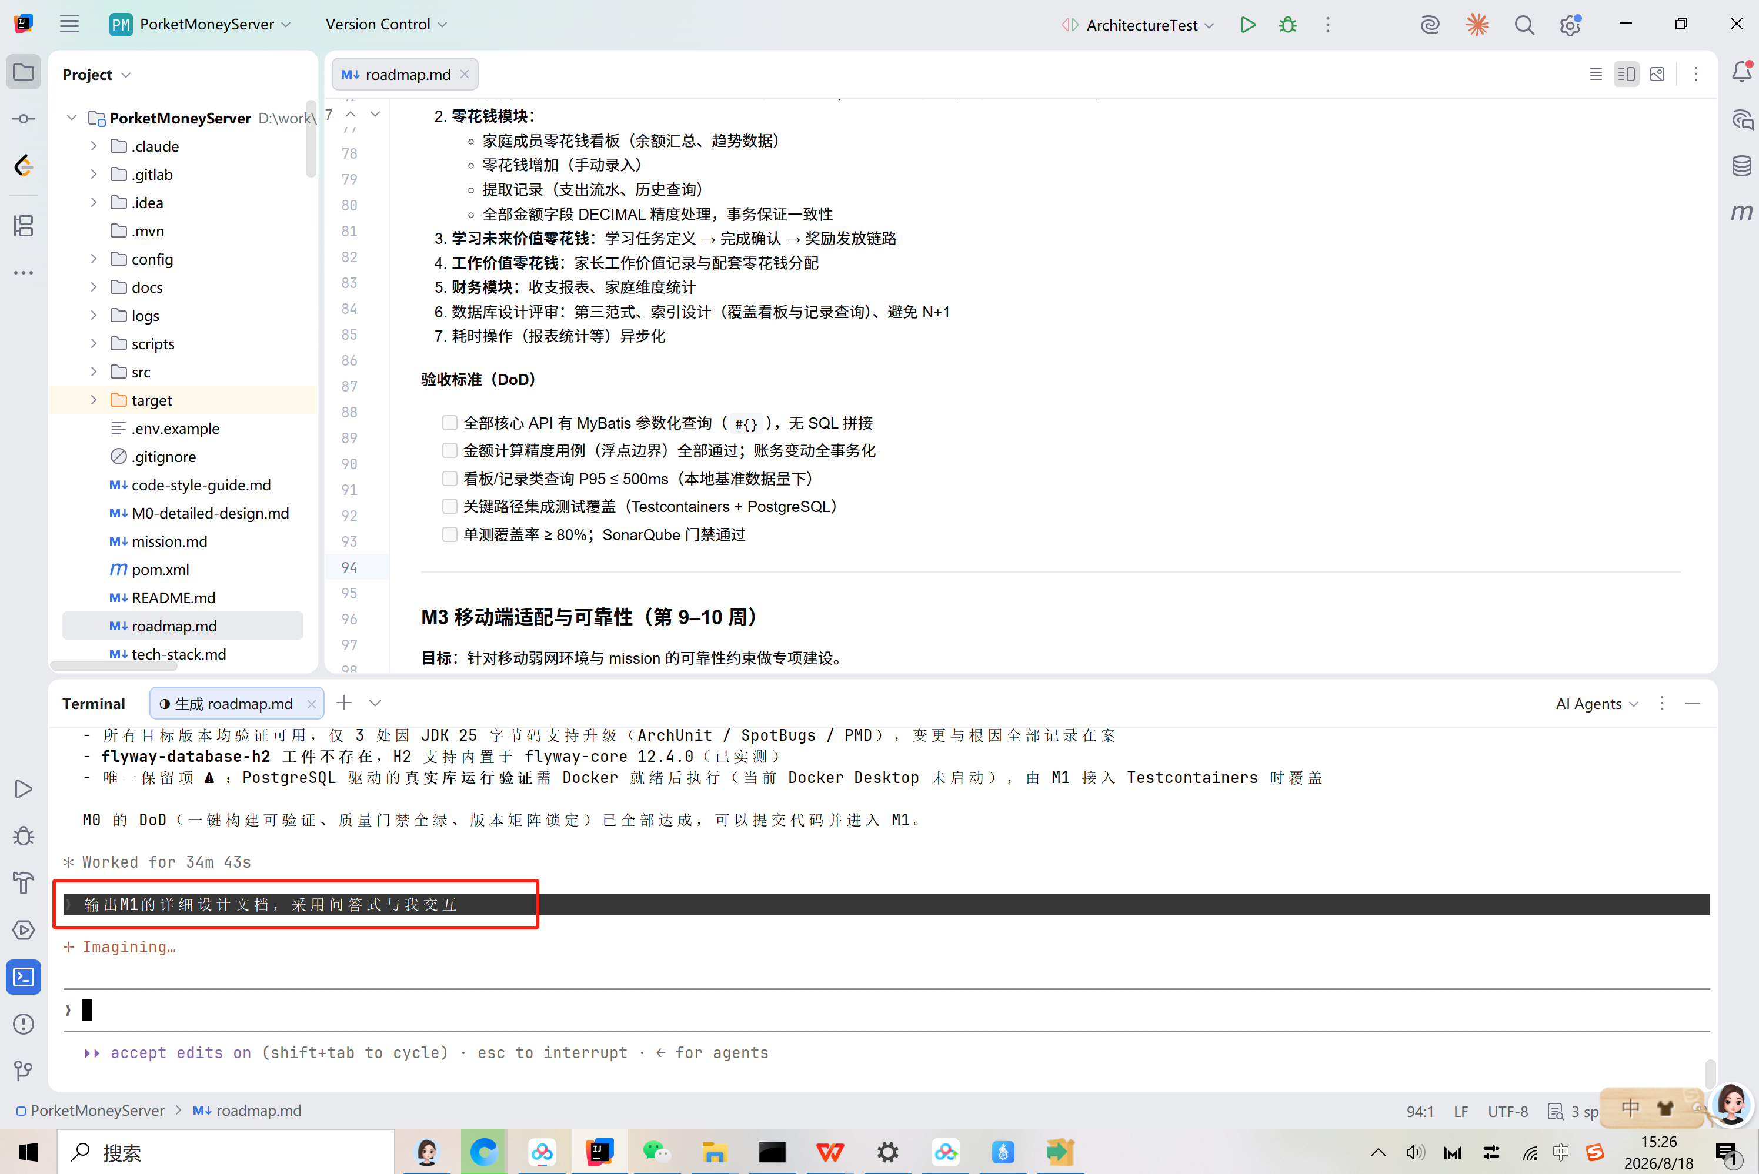1759x1174 pixels.
Task: Open the Git tool window
Action: [x=23, y=1071]
